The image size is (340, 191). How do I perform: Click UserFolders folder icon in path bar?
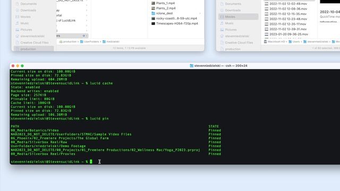click(81, 41)
